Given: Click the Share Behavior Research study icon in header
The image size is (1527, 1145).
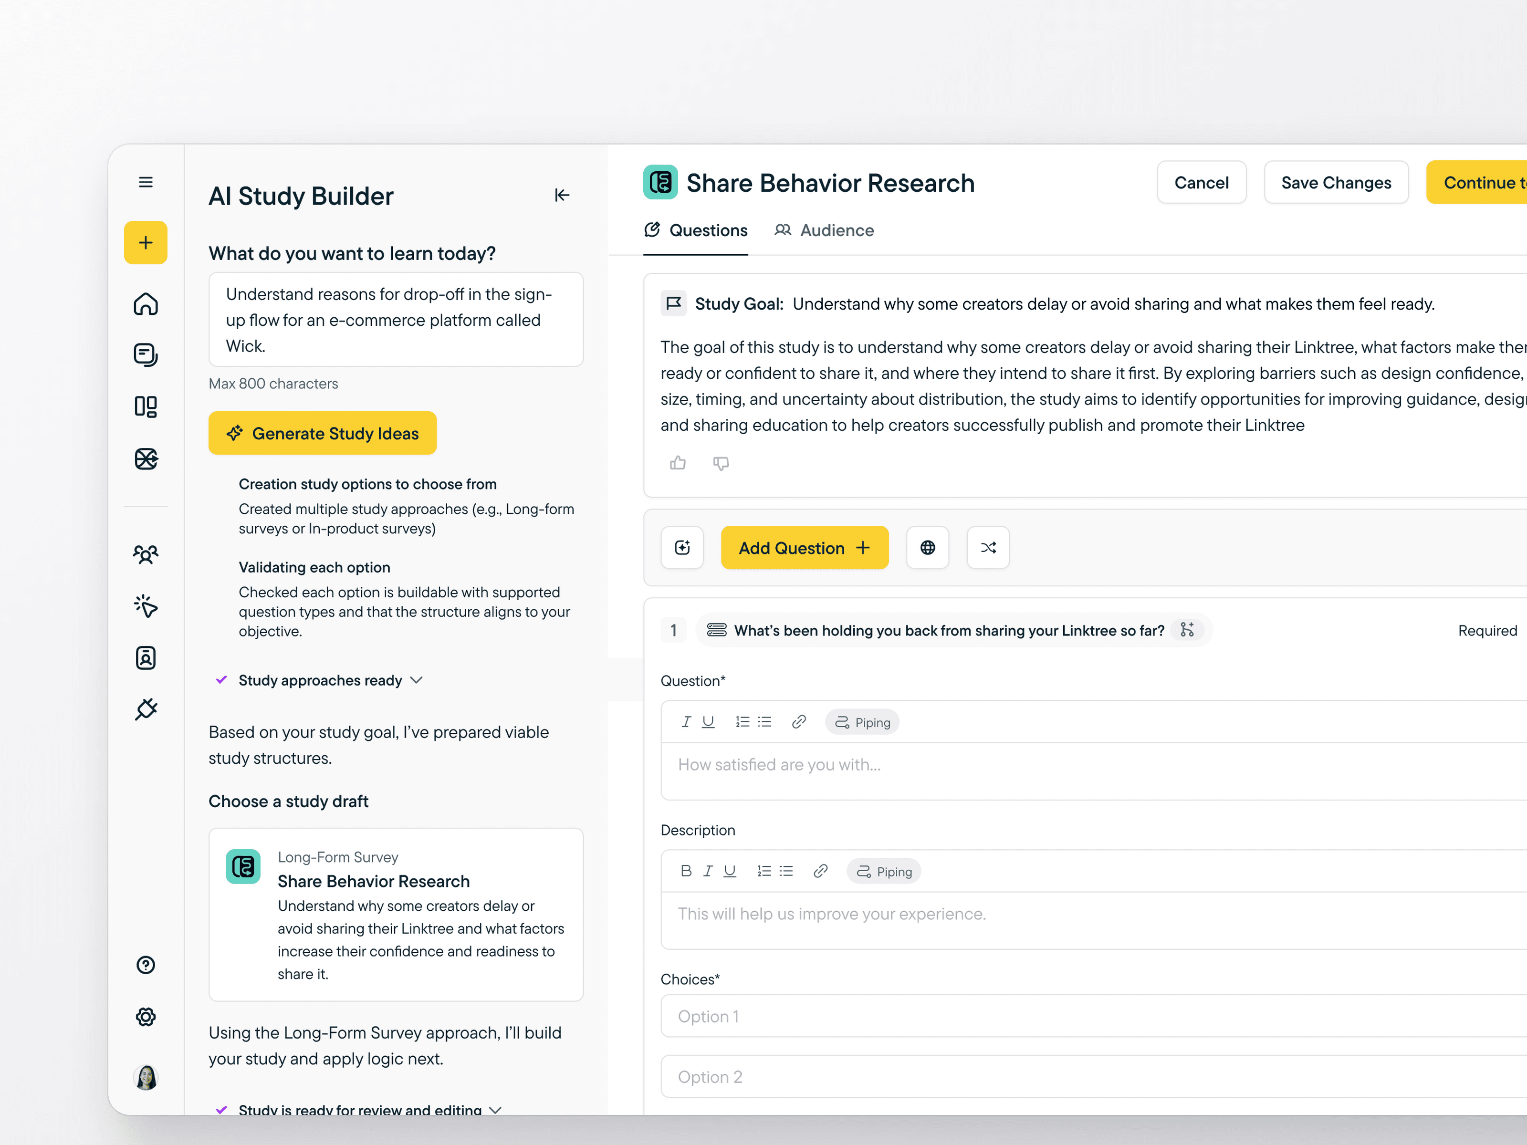Looking at the screenshot, I should point(660,182).
